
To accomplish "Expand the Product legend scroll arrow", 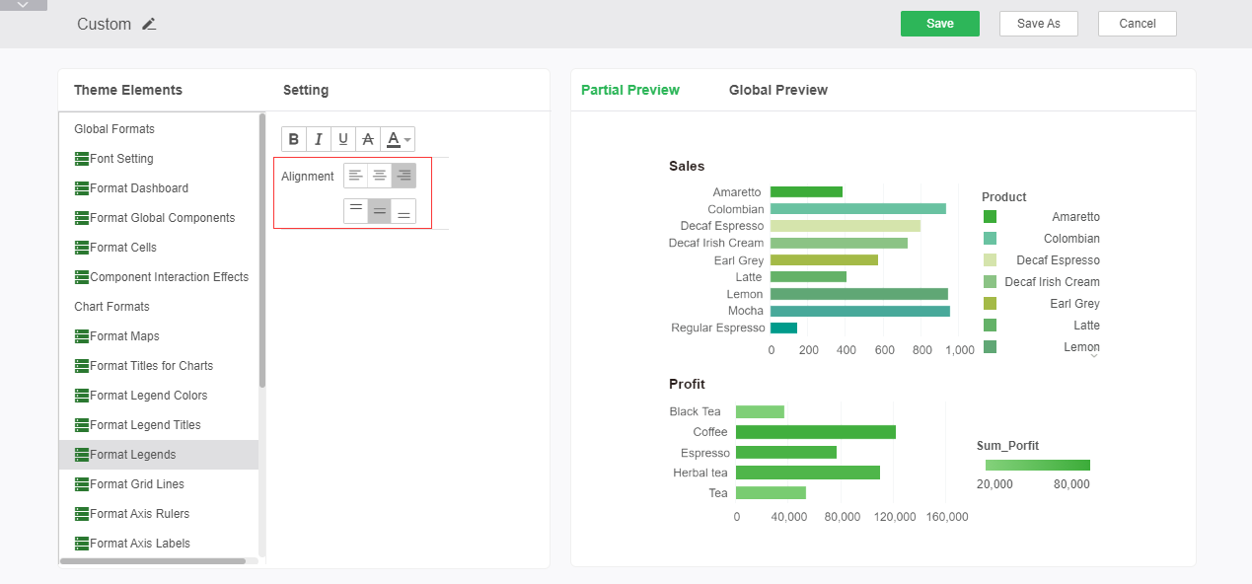I will [x=1093, y=356].
